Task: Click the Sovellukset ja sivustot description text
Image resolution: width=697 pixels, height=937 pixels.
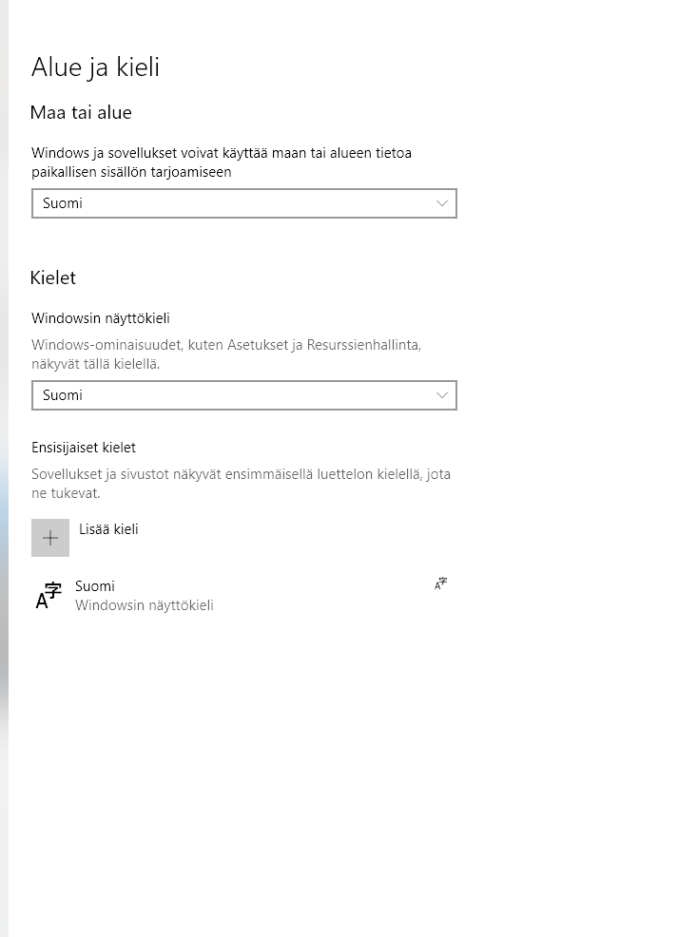Action: tap(241, 484)
